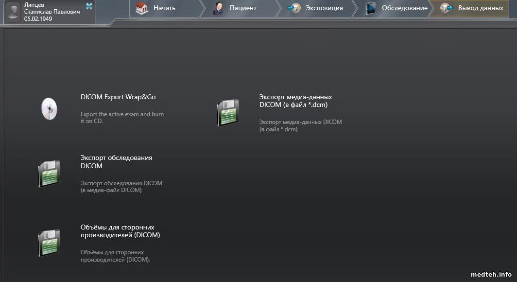
Task: Click floppy icon for Экспорт медиа-данных DICOM
Action: pyautogui.click(x=227, y=112)
